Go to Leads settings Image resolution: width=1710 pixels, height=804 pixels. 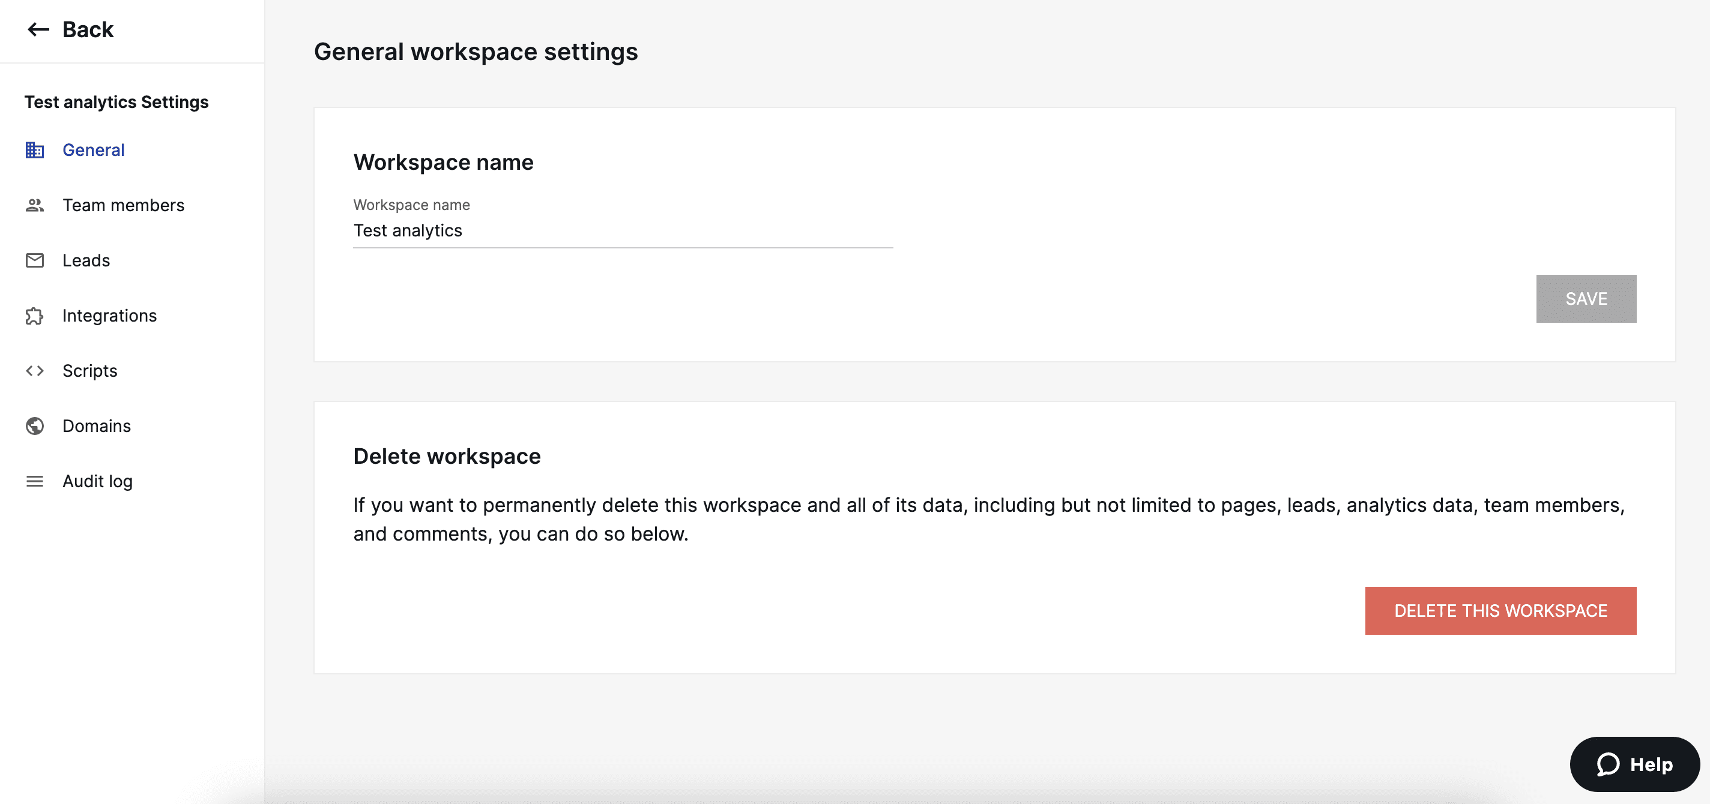[86, 260]
